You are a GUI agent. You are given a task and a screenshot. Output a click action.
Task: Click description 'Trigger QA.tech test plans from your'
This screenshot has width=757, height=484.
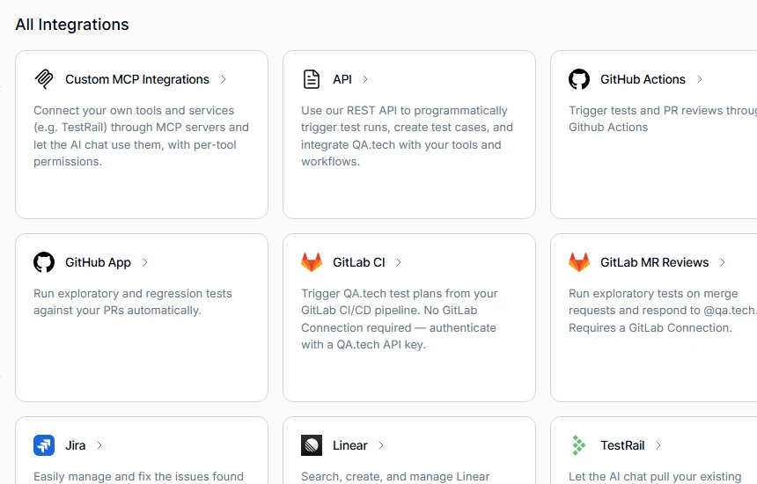coord(400,293)
